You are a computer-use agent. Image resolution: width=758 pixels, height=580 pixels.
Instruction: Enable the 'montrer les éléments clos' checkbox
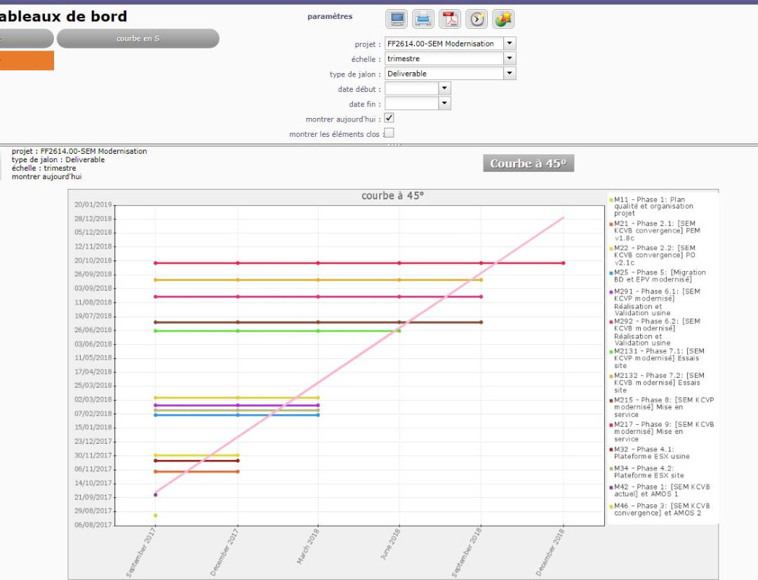pyautogui.click(x=389, y=133)
